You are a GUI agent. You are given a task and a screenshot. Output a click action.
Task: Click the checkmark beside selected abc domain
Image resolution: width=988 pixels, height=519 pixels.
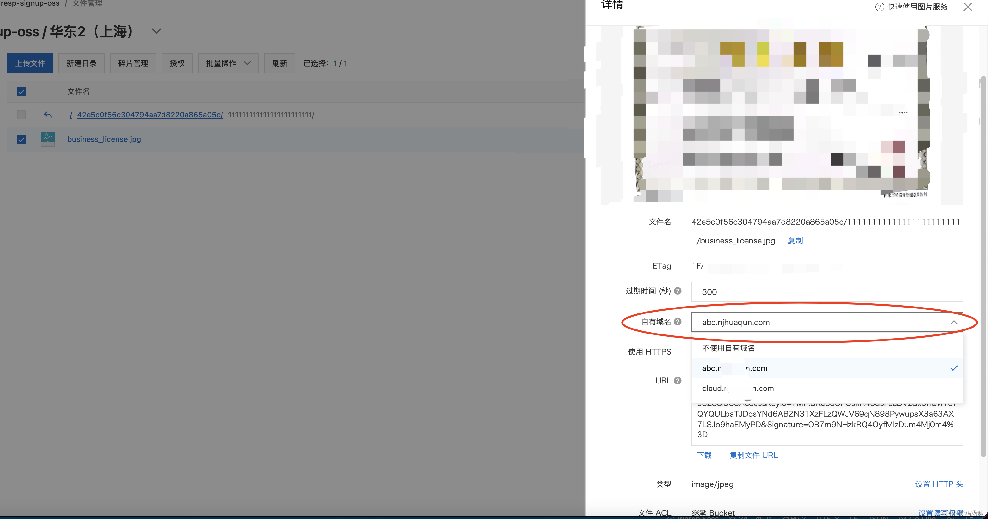[x=953, y=368]
